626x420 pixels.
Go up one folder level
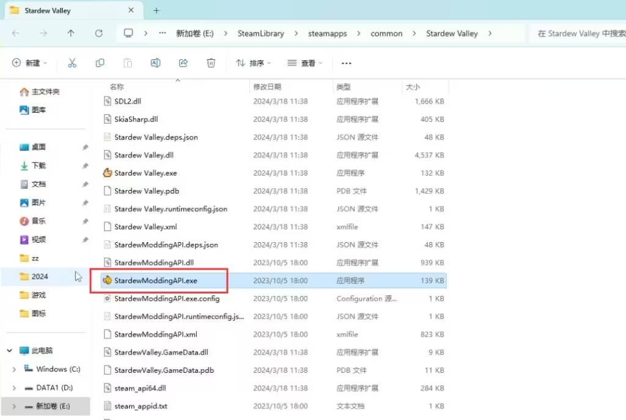point(71,33)
